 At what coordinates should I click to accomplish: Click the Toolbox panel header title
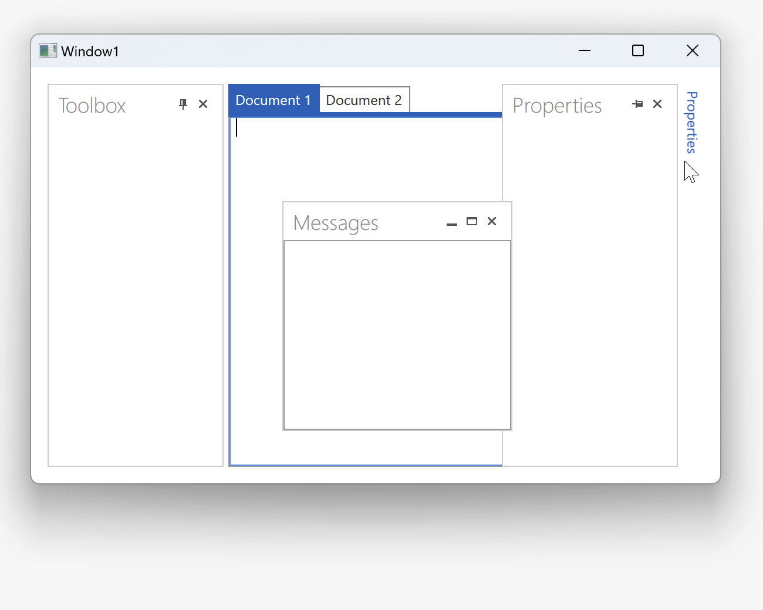(x=92, y=106)
